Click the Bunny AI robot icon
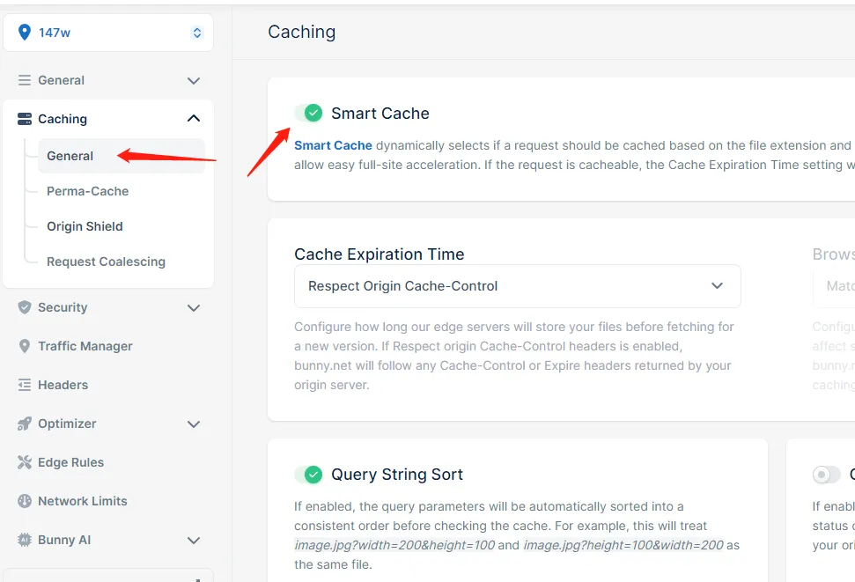 click(x=25, y=540)
